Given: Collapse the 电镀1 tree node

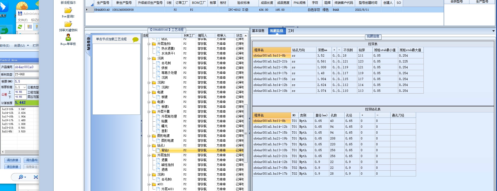Looking at the screenshot, I should click(x=149, y=102).
